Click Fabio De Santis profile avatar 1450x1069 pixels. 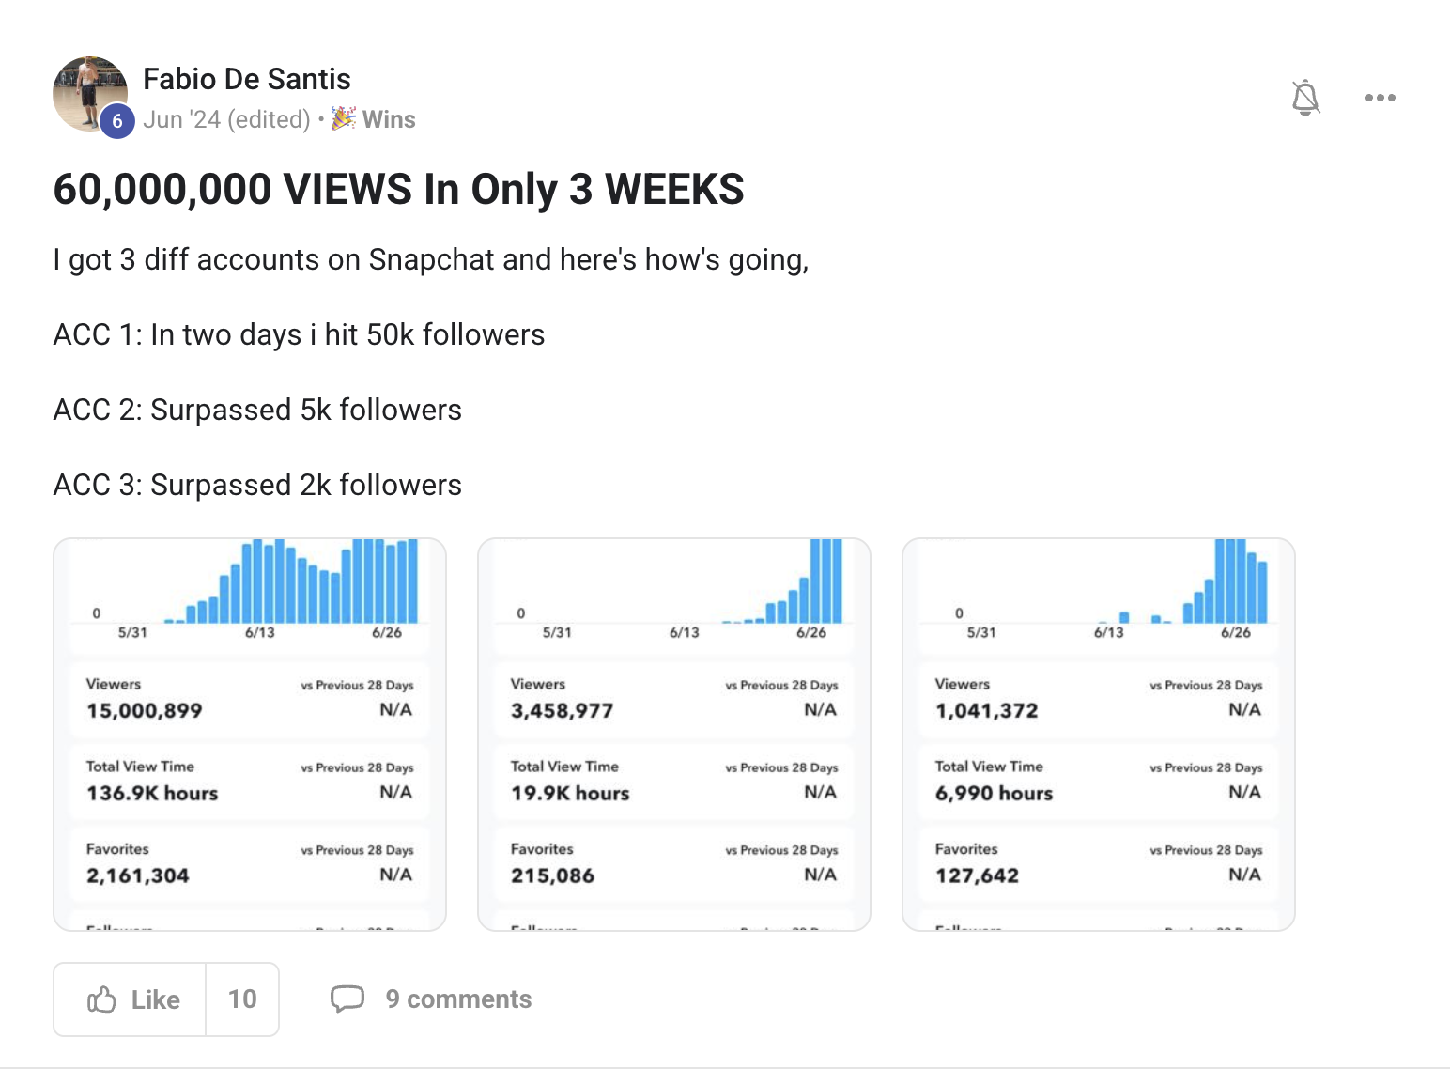click(90, 94)
